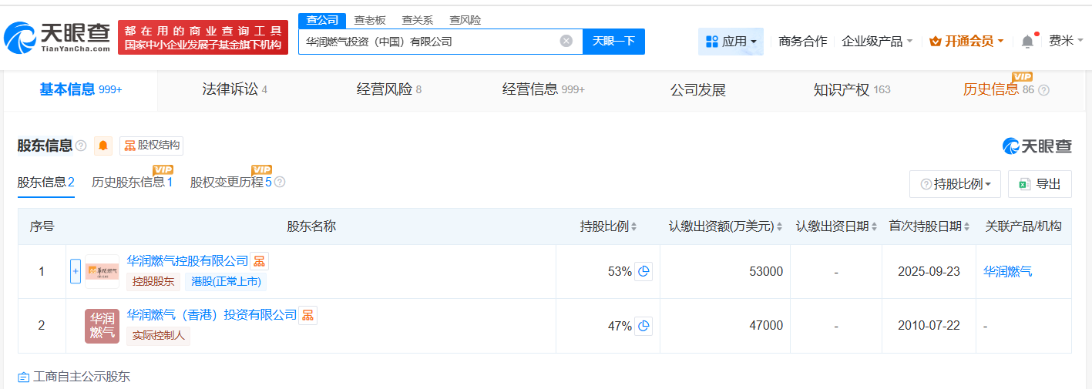Open 华润燃气控股有限公司 shareholder link
1092x389 pixels.
[187, 261]
